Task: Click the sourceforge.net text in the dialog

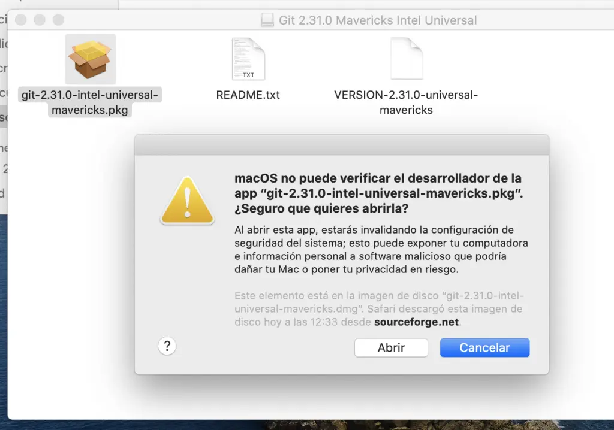Action: (x=416, y=322)
